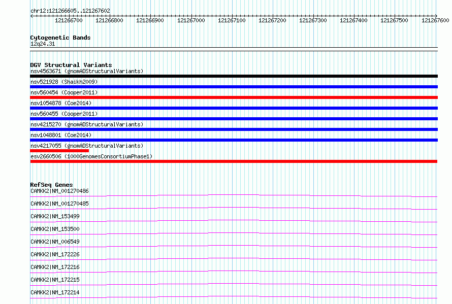Open transcript CAMKK2|NM_172214
The height and width of the screenshot is (304, 452).
coord(55,292)
